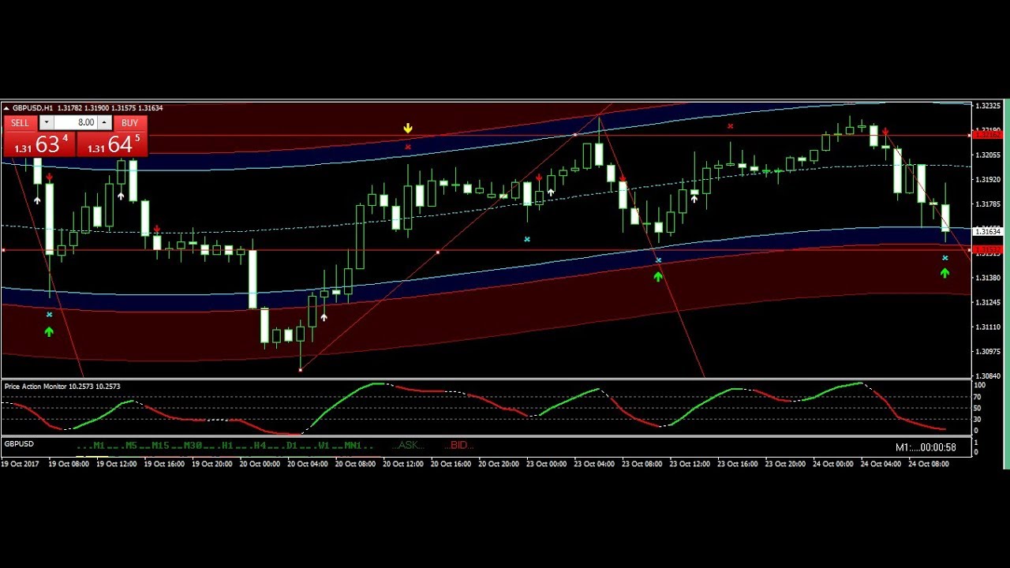The width and height of the screenshot is (1010, 568).
Task: Click the M30 timeframe indicator label
Action: coord(193,446)
